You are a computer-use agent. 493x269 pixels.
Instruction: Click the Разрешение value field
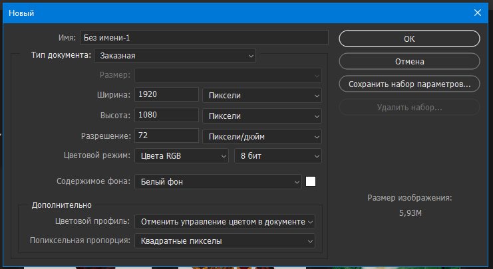(x=166, y=135)
